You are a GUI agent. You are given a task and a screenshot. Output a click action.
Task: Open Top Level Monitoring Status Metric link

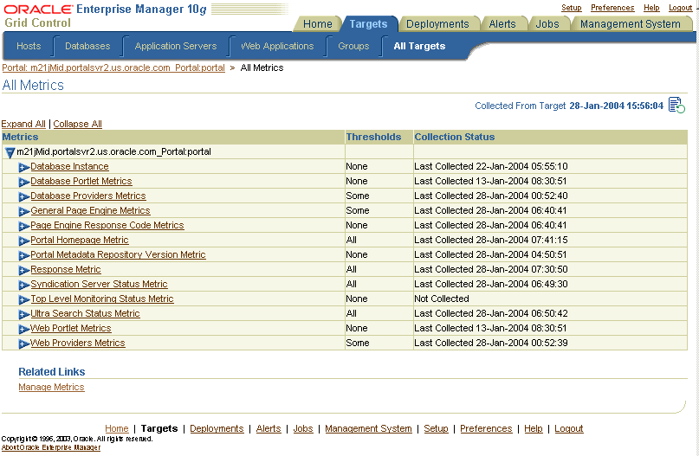[x=102, y=299]
